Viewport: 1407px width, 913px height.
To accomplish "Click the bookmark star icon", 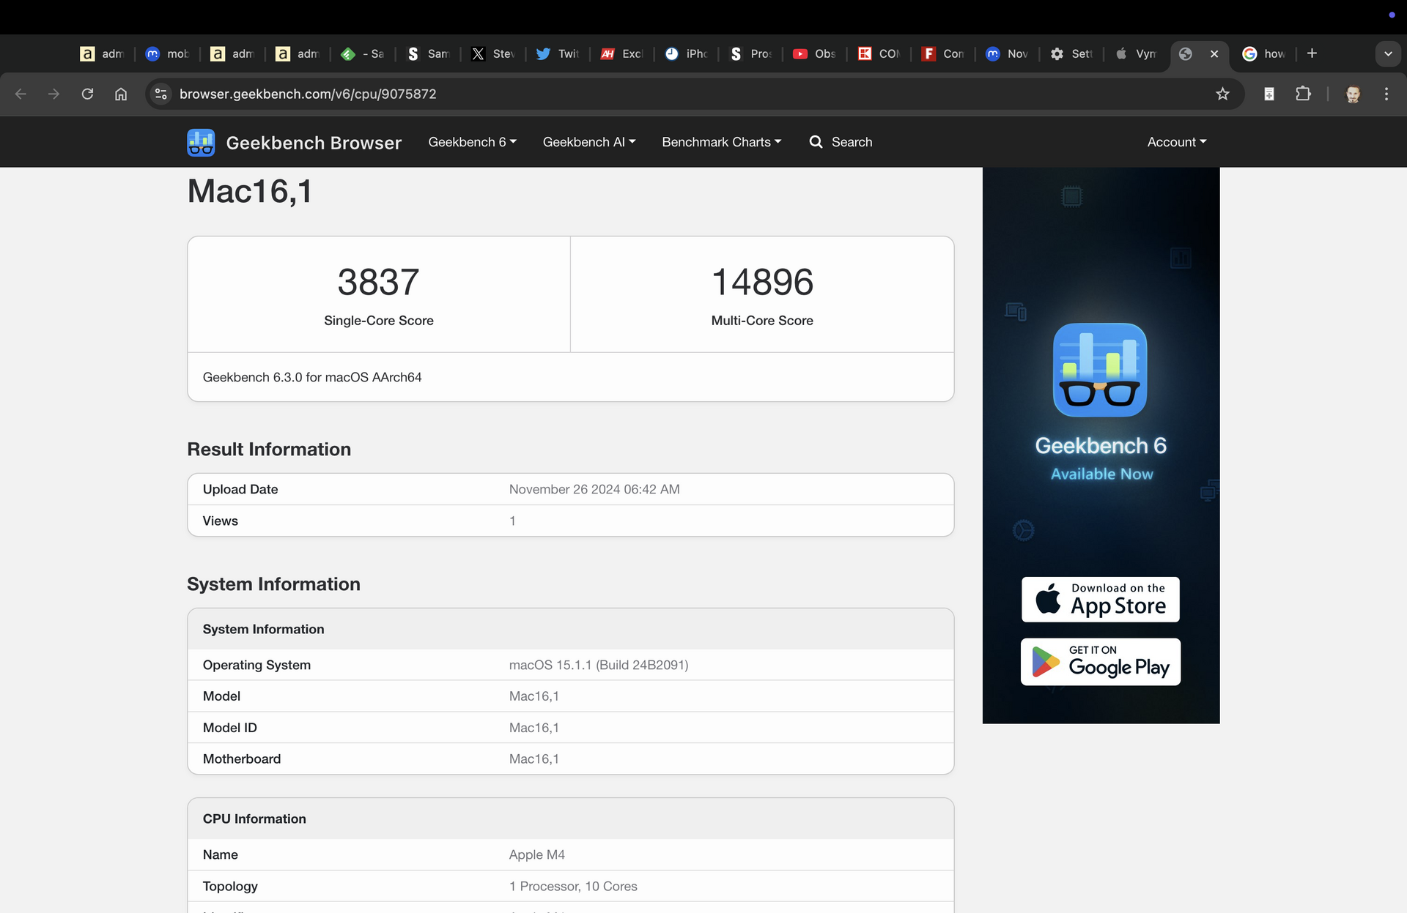I will pyautogui.click(x=1222, y=94).
